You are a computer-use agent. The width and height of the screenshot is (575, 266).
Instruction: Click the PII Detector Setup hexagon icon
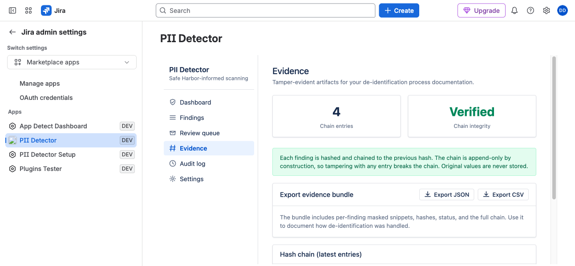(12, 155)
